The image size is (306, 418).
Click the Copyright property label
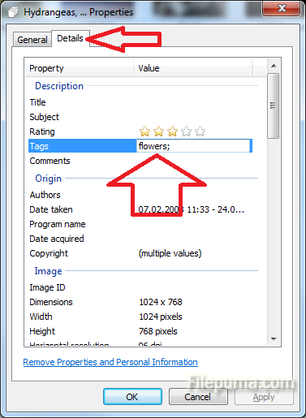tap(49, 253)
